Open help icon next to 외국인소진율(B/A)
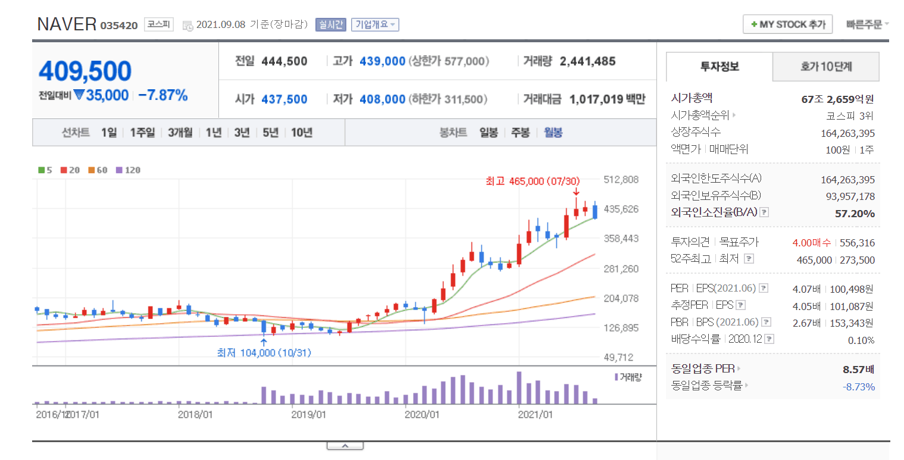904x460 pixels. click(765, 212)
